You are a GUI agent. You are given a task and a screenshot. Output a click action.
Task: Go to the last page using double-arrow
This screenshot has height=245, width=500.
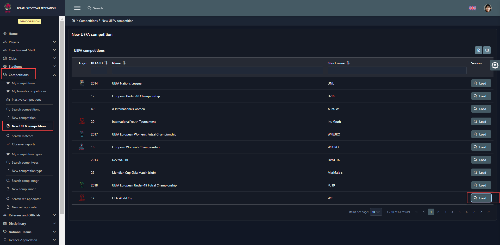(488, 212)
